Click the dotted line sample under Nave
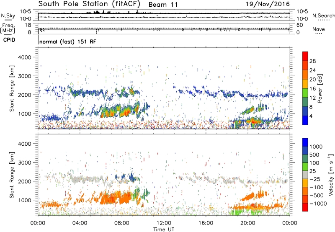 point(319,34)
